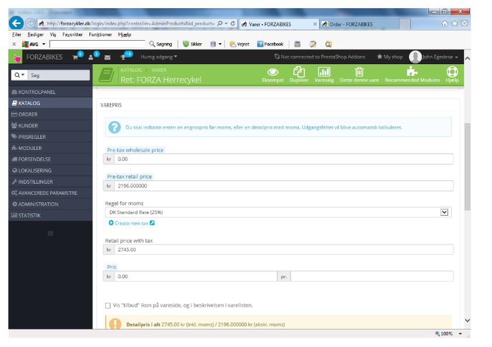Expand the AVG trash can dropdown arrow
The height and width of the screenshot is (347, 492).
click(x=220, y=44)
